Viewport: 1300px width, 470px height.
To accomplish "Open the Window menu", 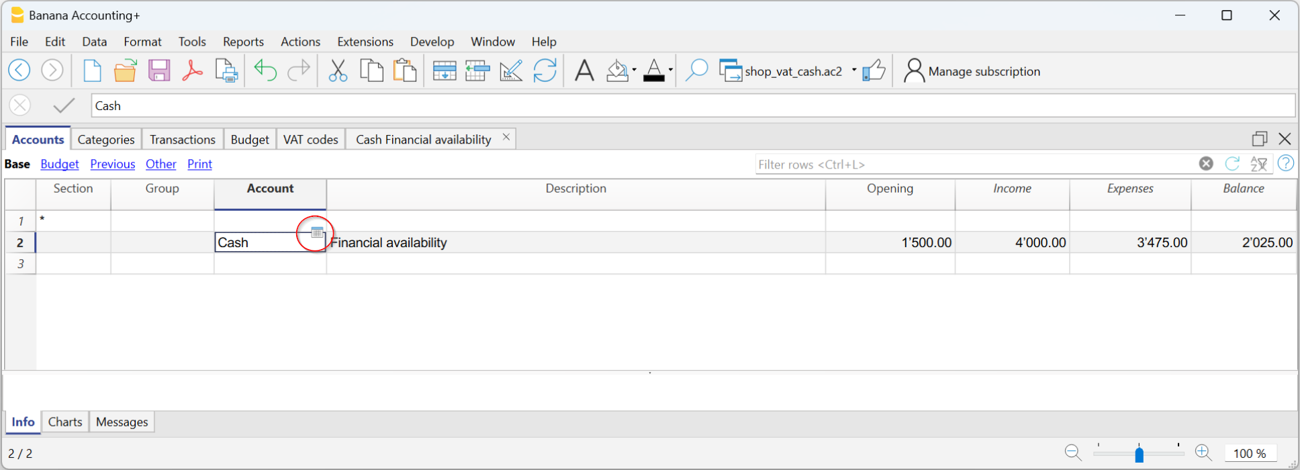I will (492, 42).
